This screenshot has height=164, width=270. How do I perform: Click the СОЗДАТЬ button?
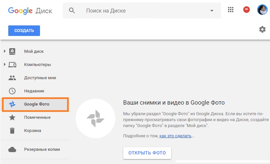point(24,31)
